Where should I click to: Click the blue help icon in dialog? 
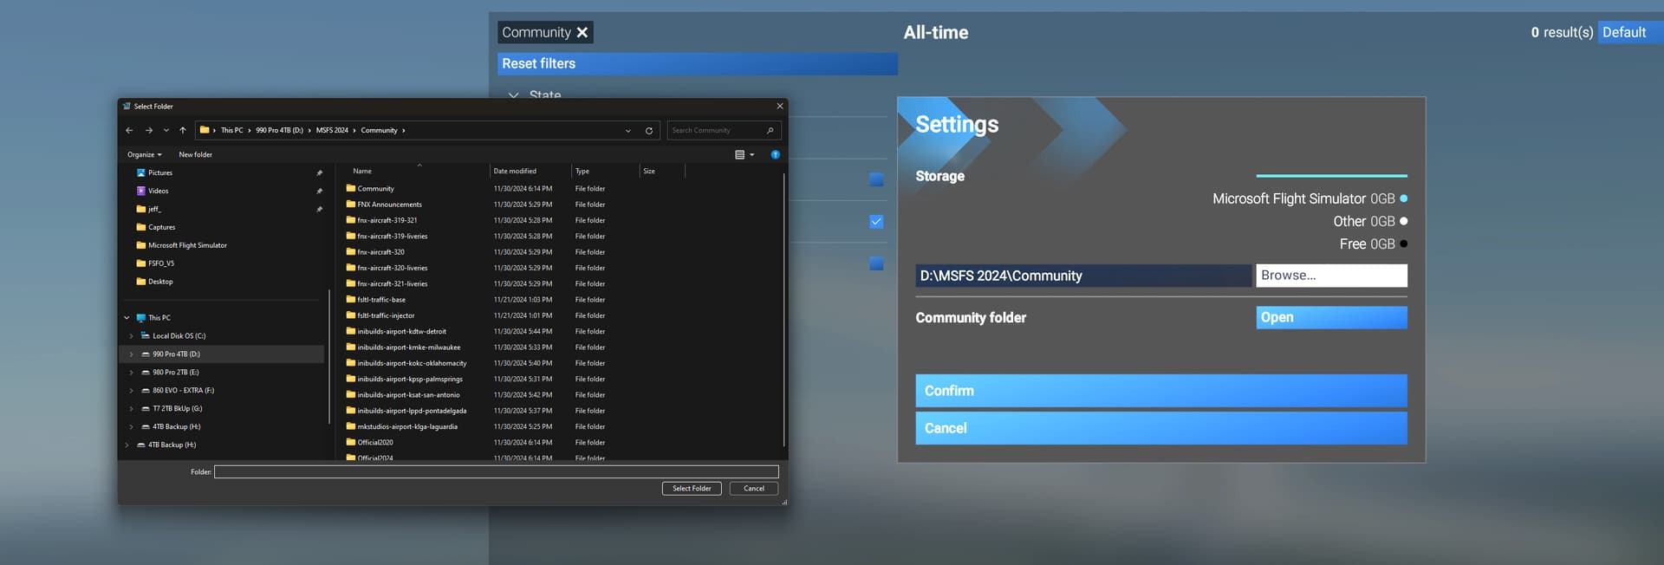[x=775, y=155]
